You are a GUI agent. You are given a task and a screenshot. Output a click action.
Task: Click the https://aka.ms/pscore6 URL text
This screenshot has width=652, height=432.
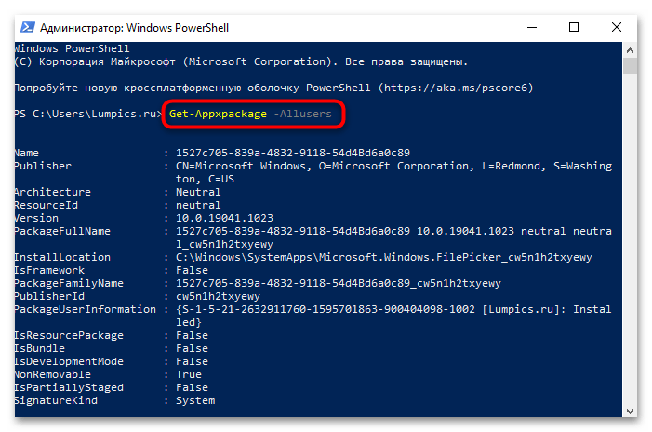click(x=456, y=88)
